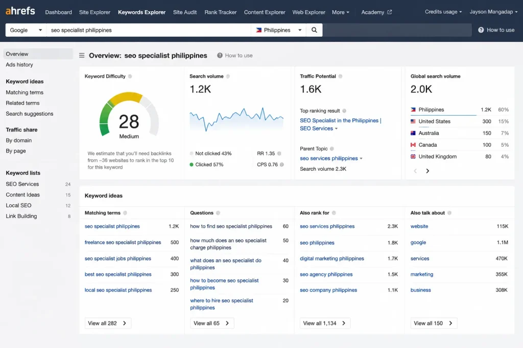Open By domain traffic share
The image size is (523, 348).
[x=19, y=141]
